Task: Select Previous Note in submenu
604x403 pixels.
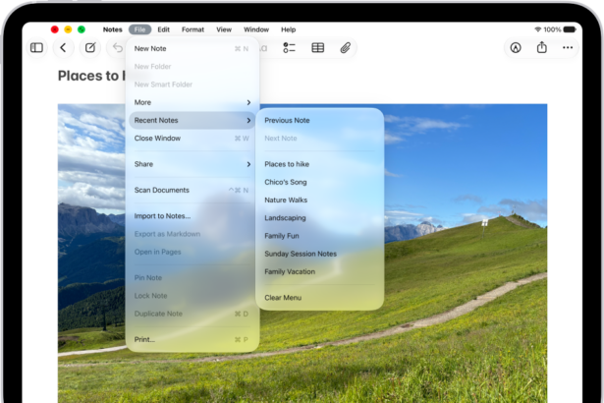Action: (319, 120)
